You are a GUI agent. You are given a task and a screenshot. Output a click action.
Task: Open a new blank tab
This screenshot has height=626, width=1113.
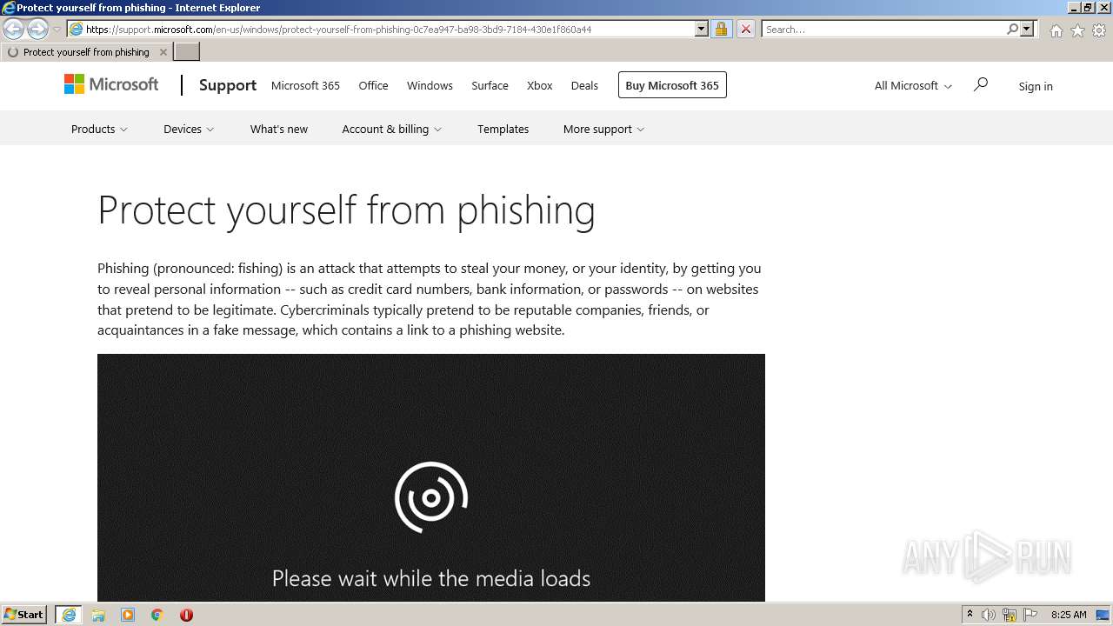coord(187,52)
